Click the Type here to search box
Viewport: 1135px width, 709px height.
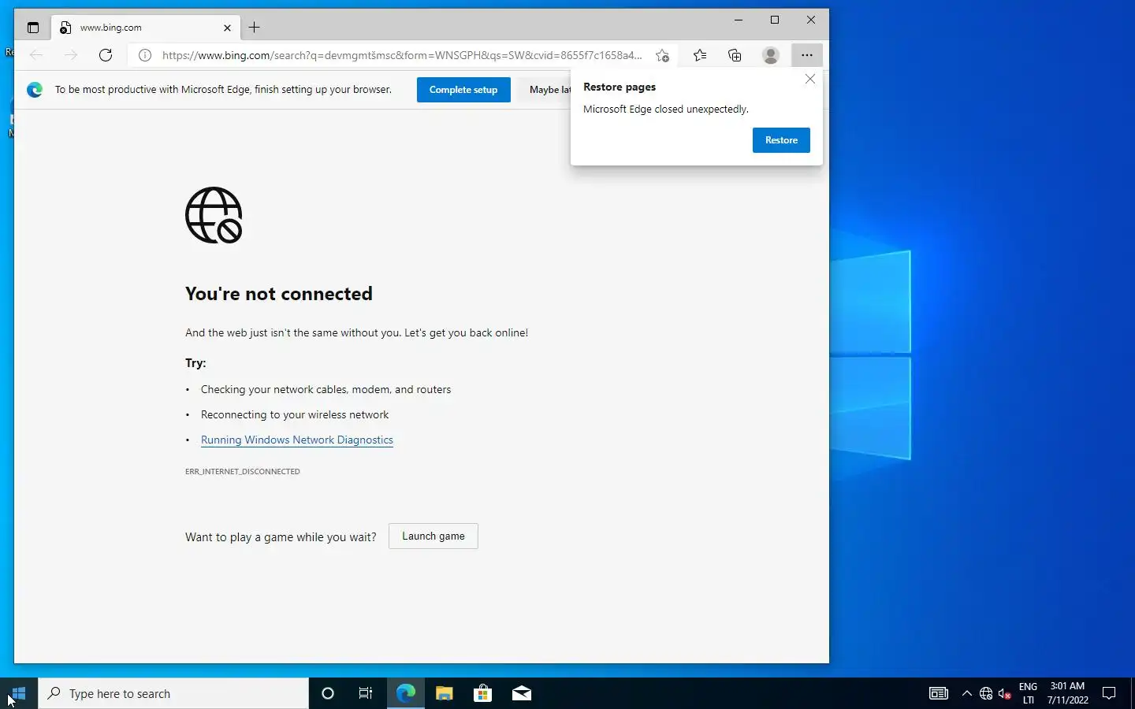point(173,693)
